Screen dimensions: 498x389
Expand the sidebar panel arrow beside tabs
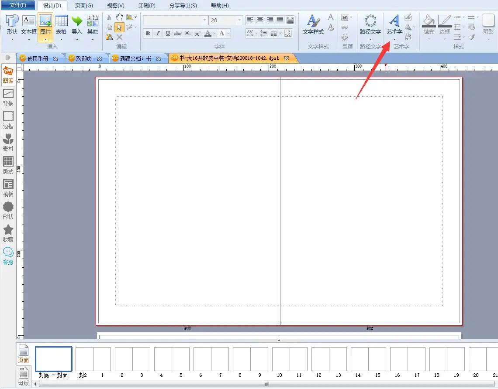pyautogui.click(x=8, y=58)
